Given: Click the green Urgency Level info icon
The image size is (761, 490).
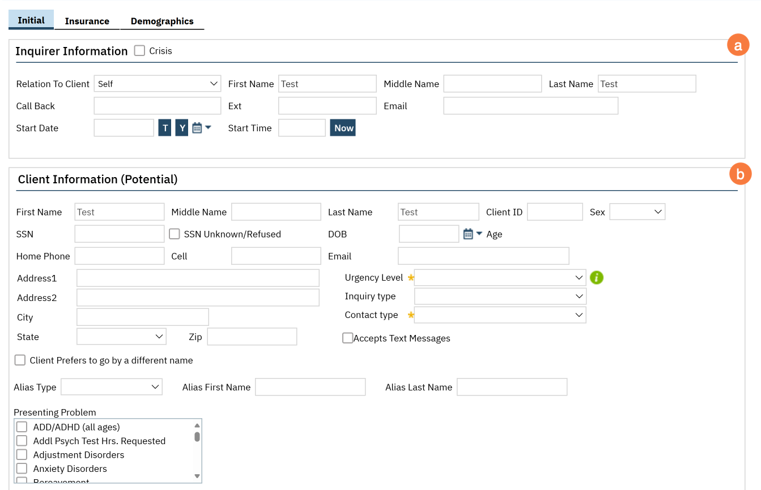Looking at the screenshot, I should (597, 278).
